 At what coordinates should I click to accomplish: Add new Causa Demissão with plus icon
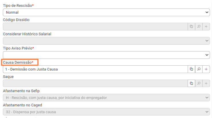click(206, 69)
